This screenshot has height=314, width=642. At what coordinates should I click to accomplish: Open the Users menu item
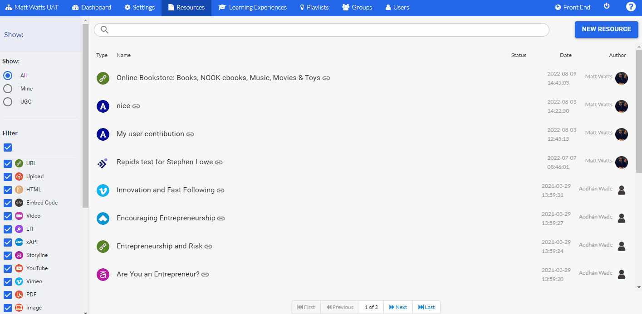pos(397,7)
